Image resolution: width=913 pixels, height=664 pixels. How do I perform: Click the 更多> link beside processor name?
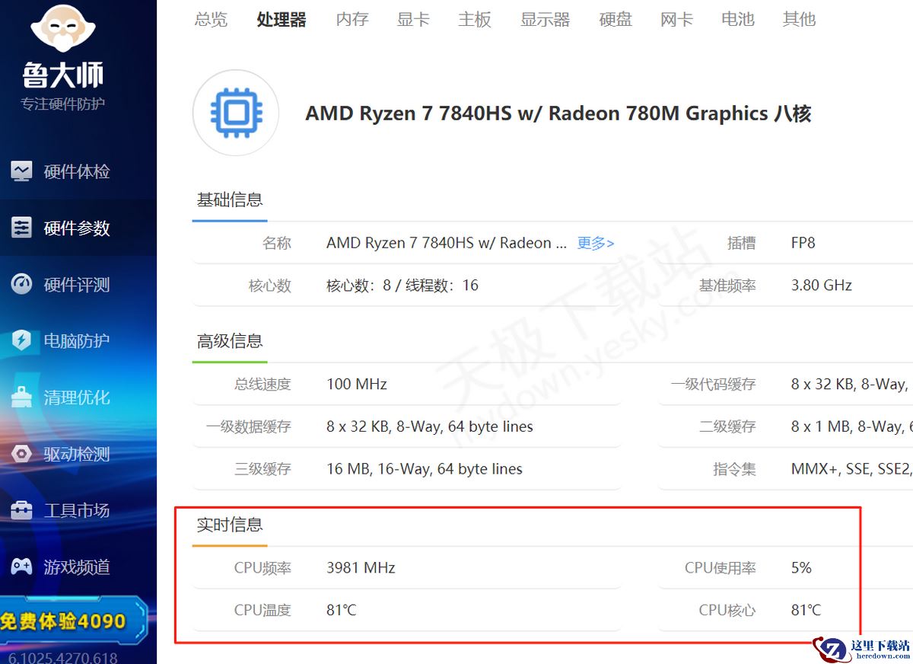(596, 243)
